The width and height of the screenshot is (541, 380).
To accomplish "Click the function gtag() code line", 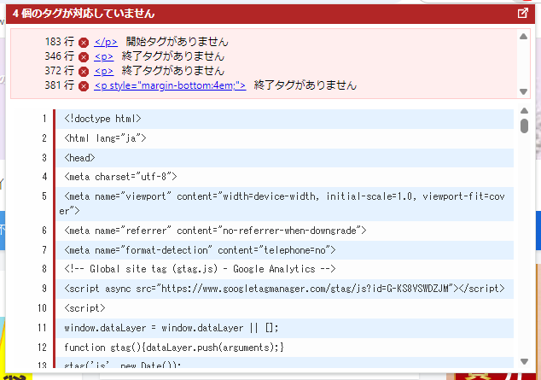I will (173, 347).
